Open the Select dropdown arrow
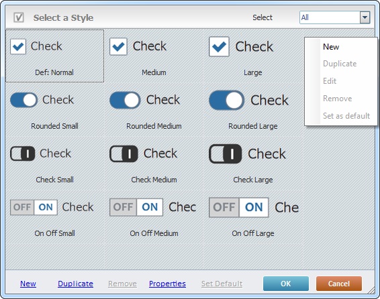 [365, 17]
